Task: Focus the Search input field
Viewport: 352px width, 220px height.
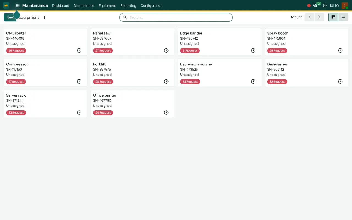Action: pyautogui.click(x=179, y=17)
